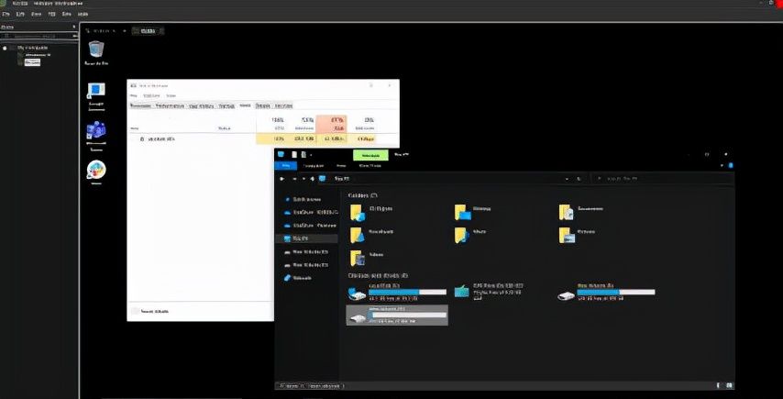The width and height of the screenshot is (783, 399).
Task: Select the 3D Objects folder
Action: [358, 213]
